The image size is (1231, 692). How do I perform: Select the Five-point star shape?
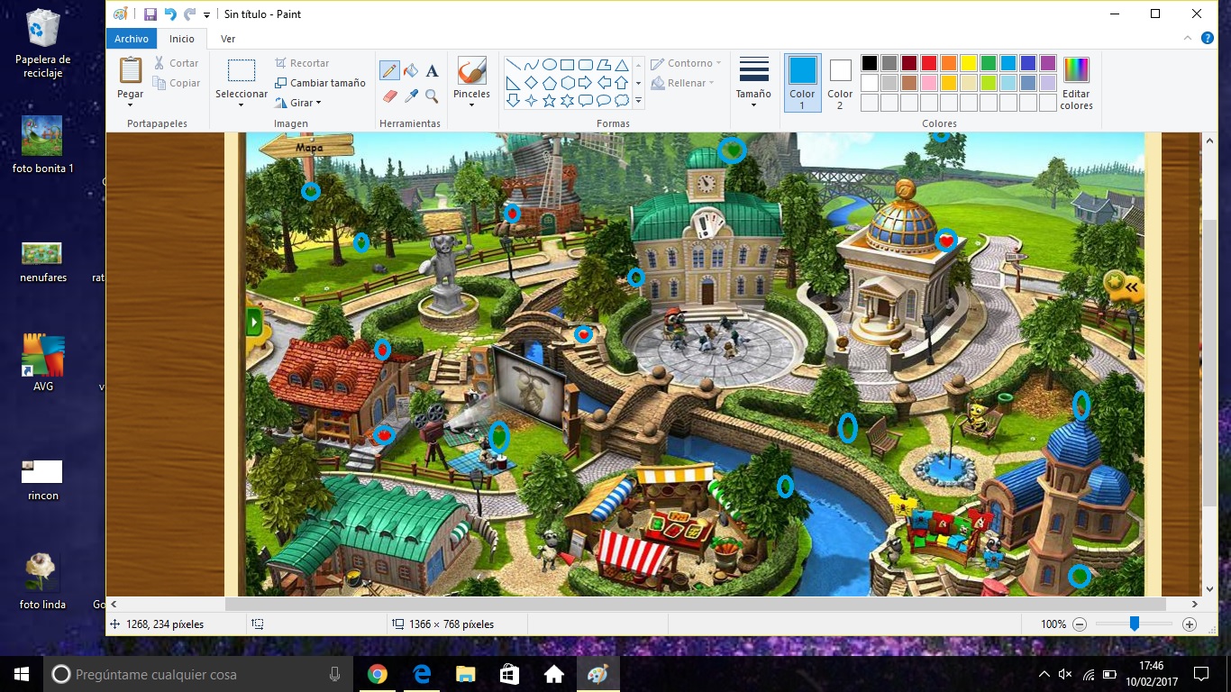point(549,101)
